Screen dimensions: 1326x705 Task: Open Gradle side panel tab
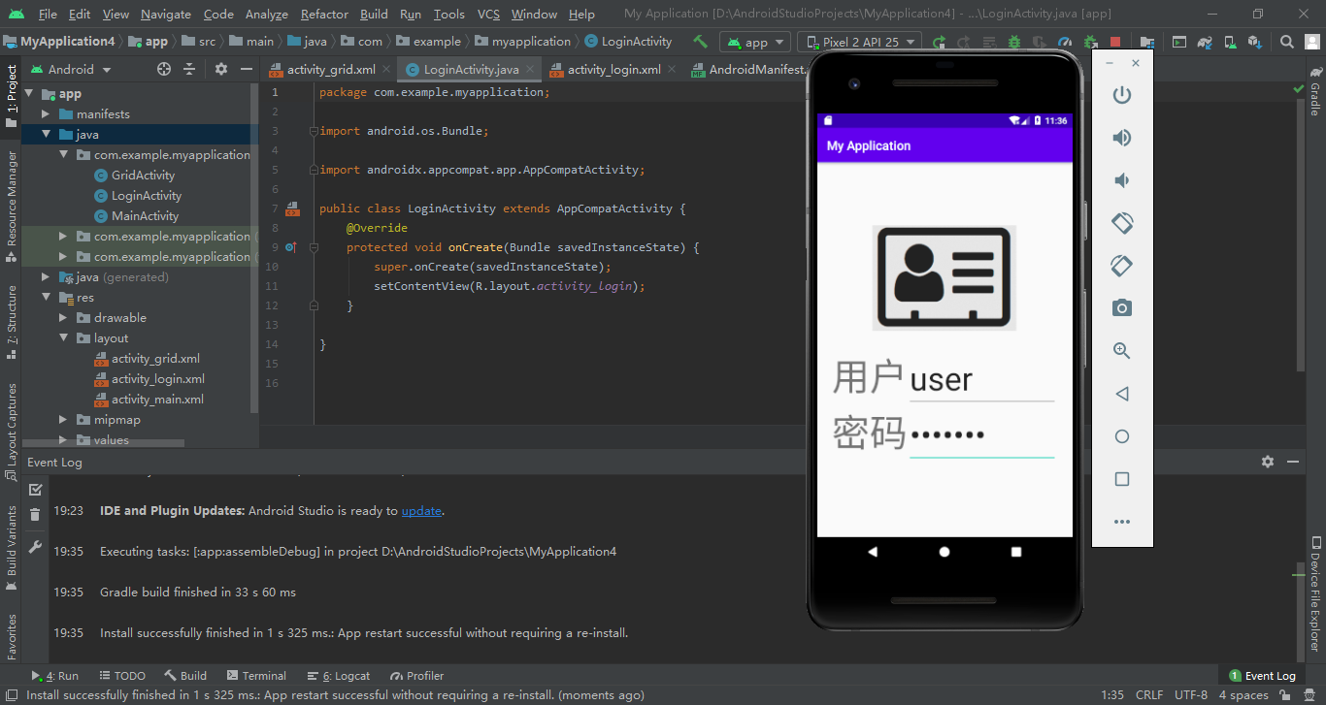pyautogui.click(x=1315, y=92)
